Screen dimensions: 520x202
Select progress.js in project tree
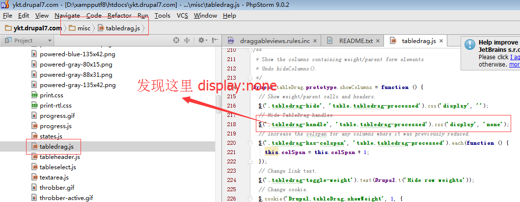pyautogui.click(x=55, y=126)
